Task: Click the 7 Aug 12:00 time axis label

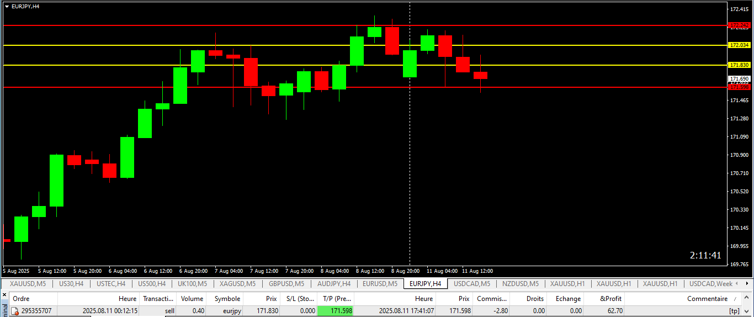Action: click(x=264, y=271)
